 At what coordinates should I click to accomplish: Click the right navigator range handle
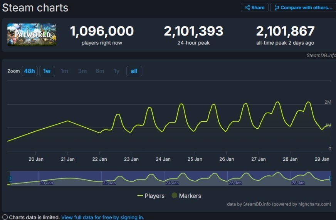point(331,178)
